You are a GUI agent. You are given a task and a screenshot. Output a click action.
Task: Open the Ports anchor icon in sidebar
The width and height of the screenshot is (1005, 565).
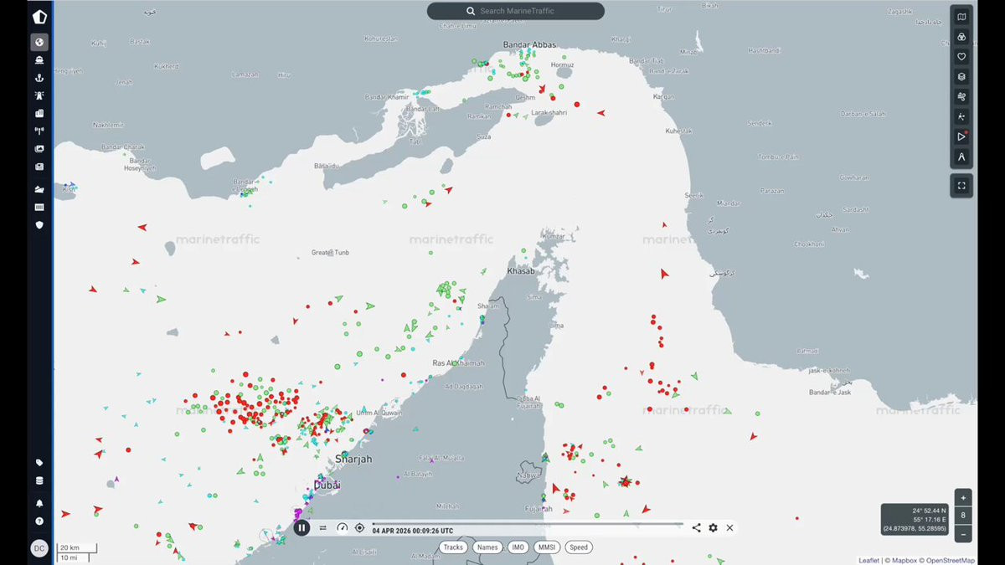click(39, 78)
